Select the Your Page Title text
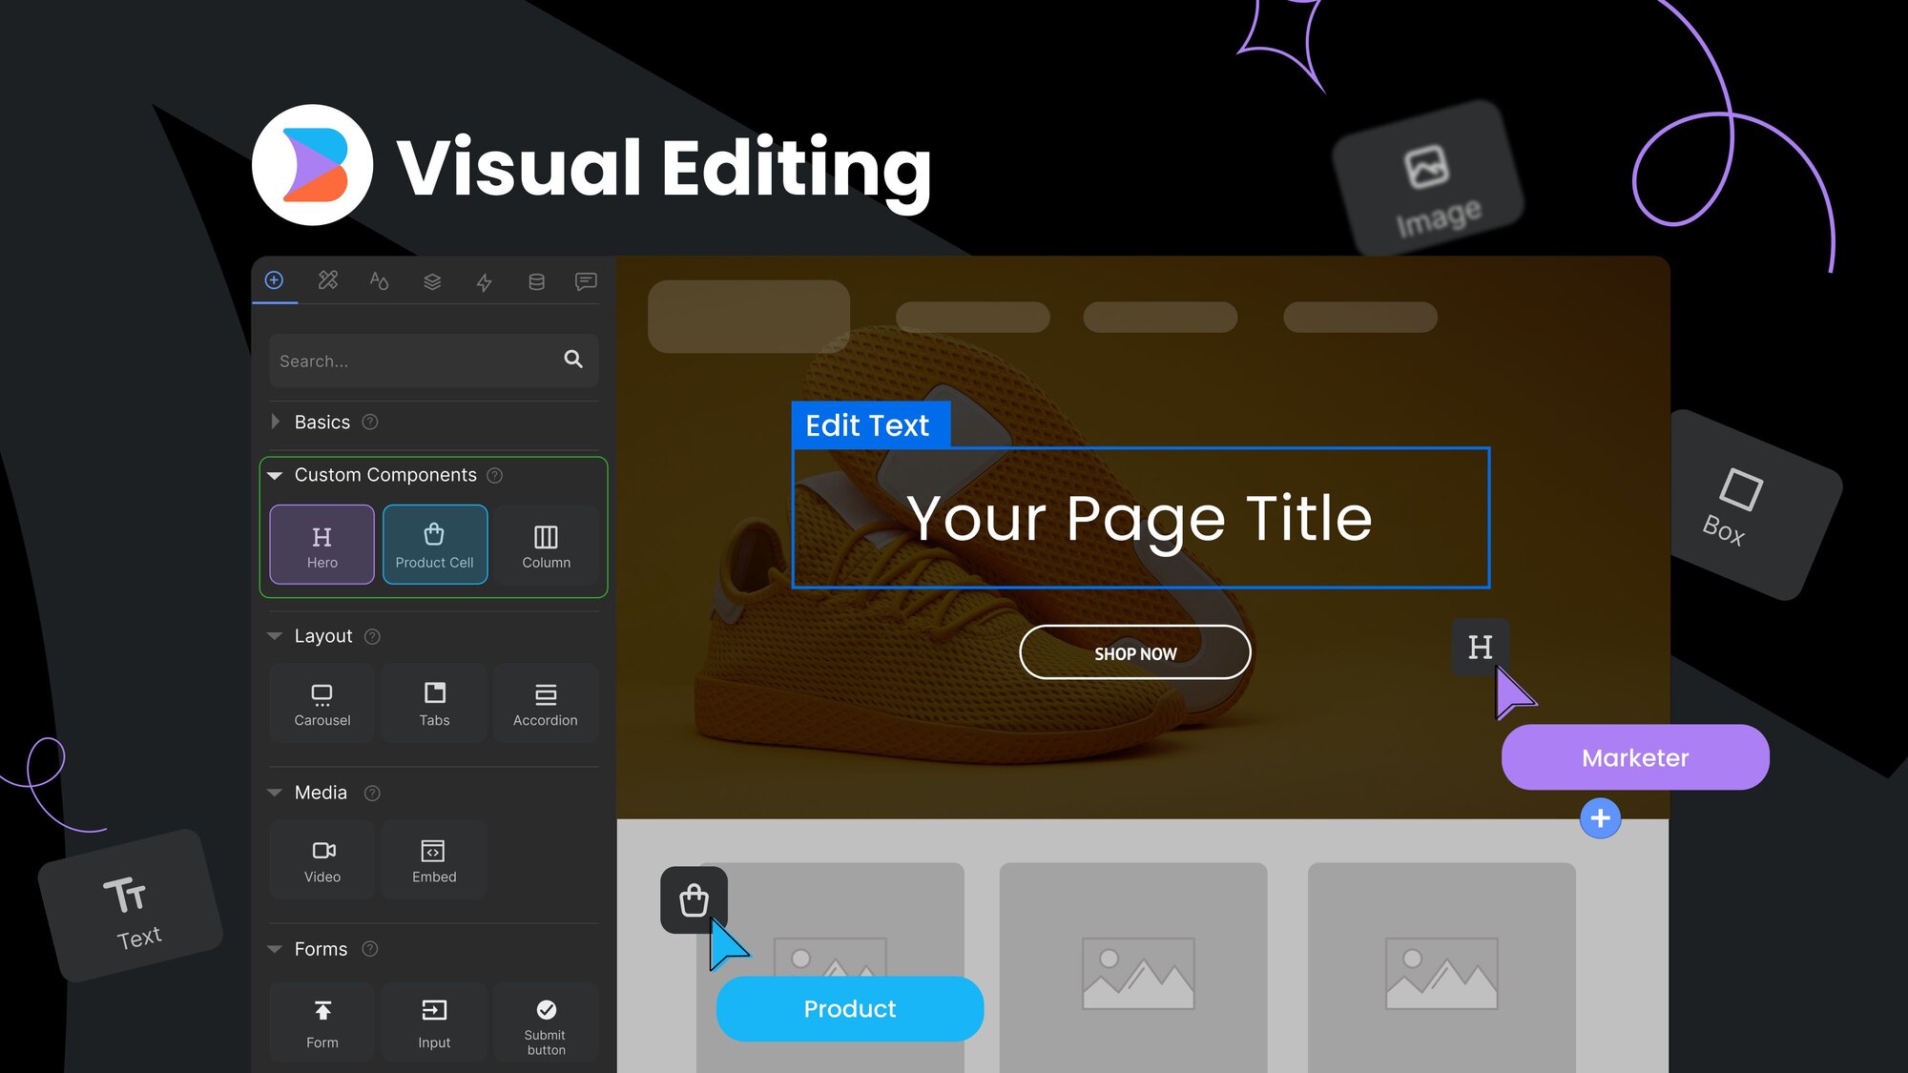Viewport: 1908px width, 1073px height. [x=1139, y=518]
